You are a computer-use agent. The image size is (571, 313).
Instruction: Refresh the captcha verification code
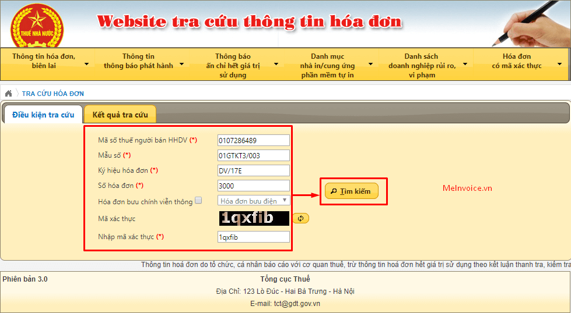coord(301,218)
